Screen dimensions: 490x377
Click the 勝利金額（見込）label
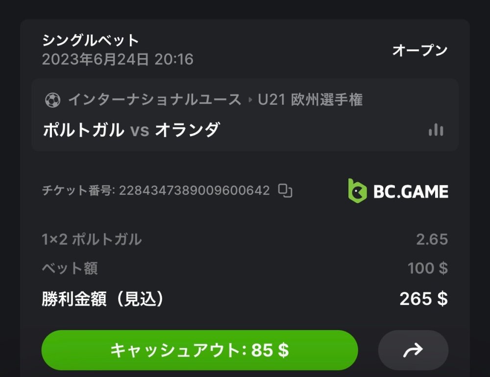tap(102, 299)
